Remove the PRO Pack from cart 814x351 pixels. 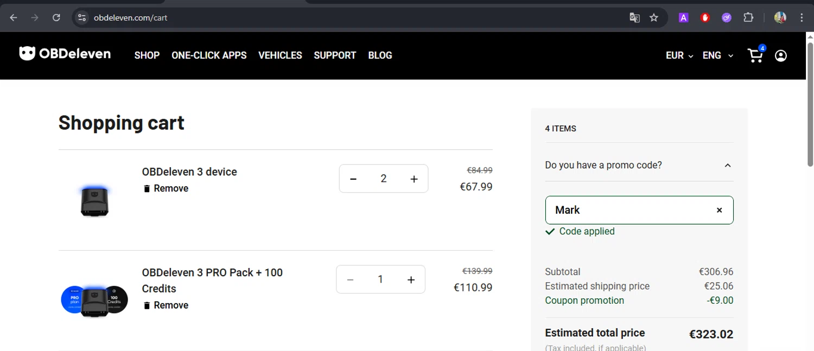[166, 305]
